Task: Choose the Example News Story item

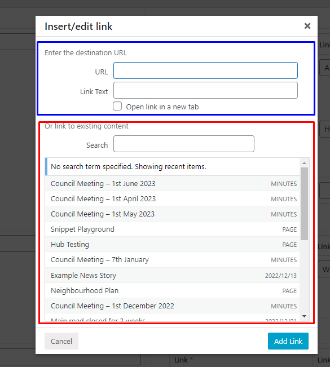Action: (173, 275)
